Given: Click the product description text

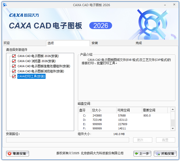Looking at the screenshot, I should (x=126, y=62).
